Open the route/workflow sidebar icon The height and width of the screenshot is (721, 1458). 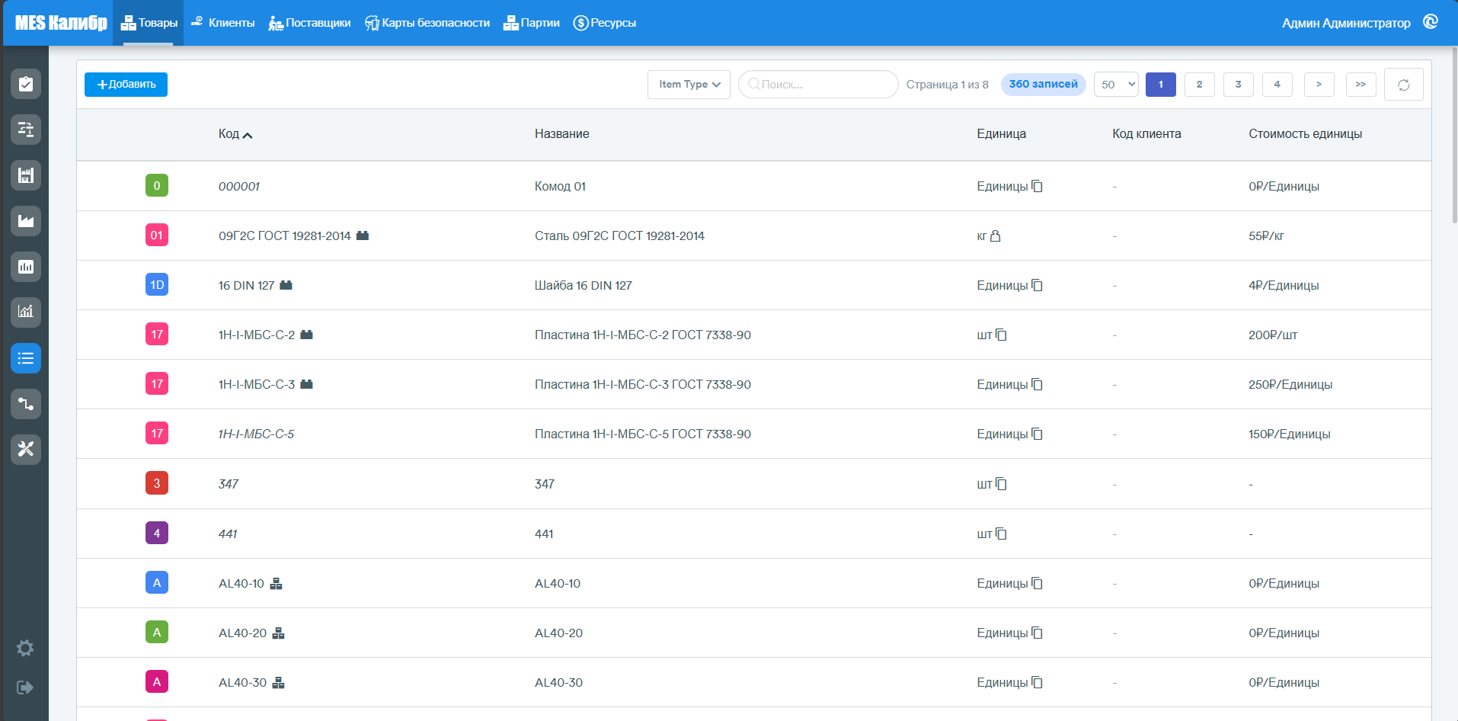click(26, 404)
